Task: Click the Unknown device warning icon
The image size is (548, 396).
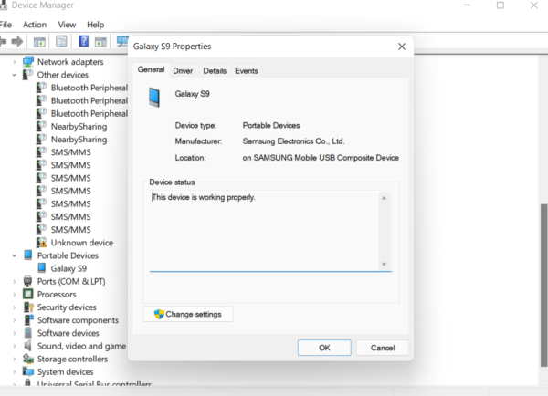Action: coord(41,243)
